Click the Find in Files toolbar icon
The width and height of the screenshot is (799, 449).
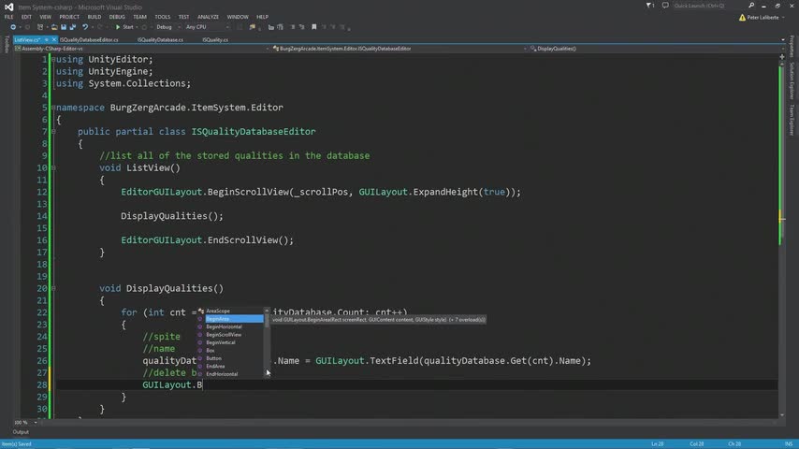point(253,27)
